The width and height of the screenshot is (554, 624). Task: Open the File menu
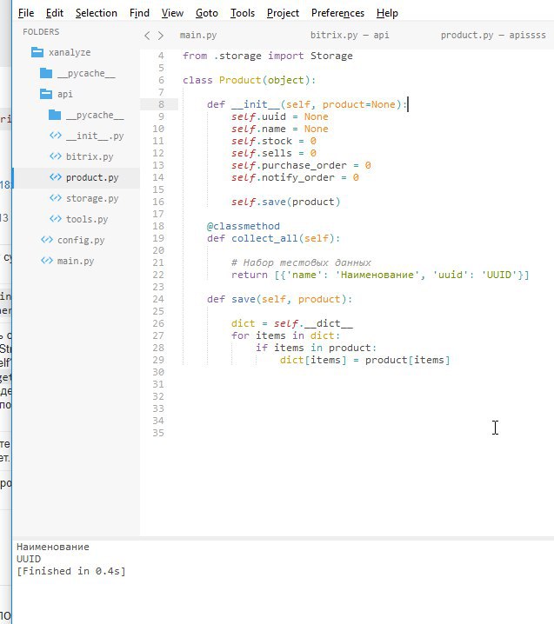(25, 13)
